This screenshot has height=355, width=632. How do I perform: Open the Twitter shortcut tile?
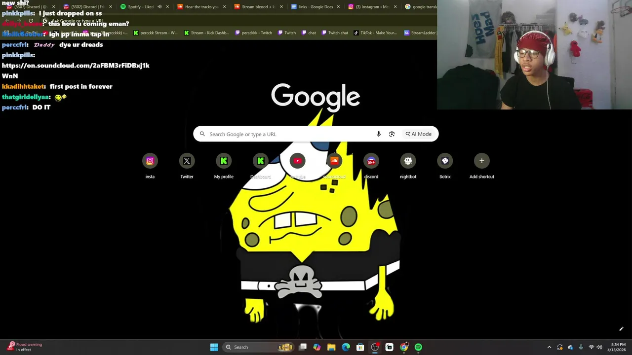[187, 166]
